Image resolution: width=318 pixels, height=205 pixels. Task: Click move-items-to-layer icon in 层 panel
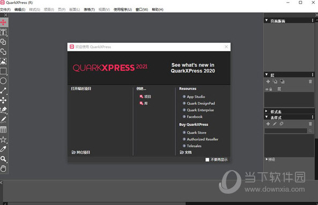click(x=275, y=82)
